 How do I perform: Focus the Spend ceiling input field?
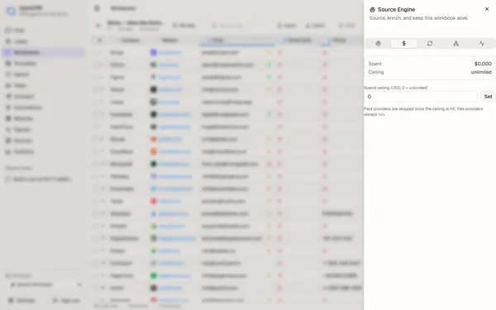(x=421, y=97)
